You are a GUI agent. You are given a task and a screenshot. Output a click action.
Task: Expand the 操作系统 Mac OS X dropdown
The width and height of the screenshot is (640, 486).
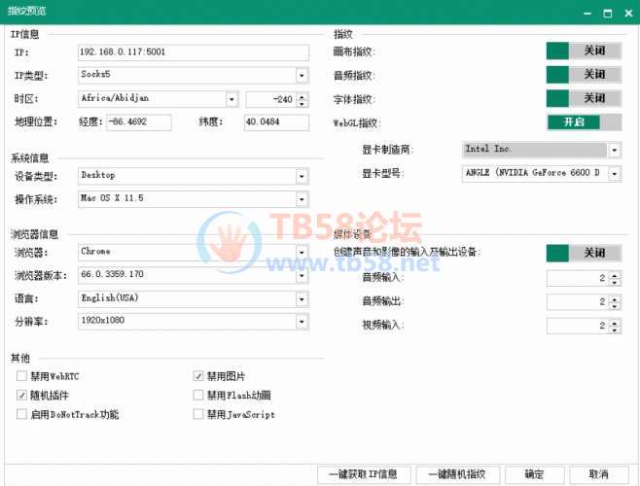click(x=302, y=199)
